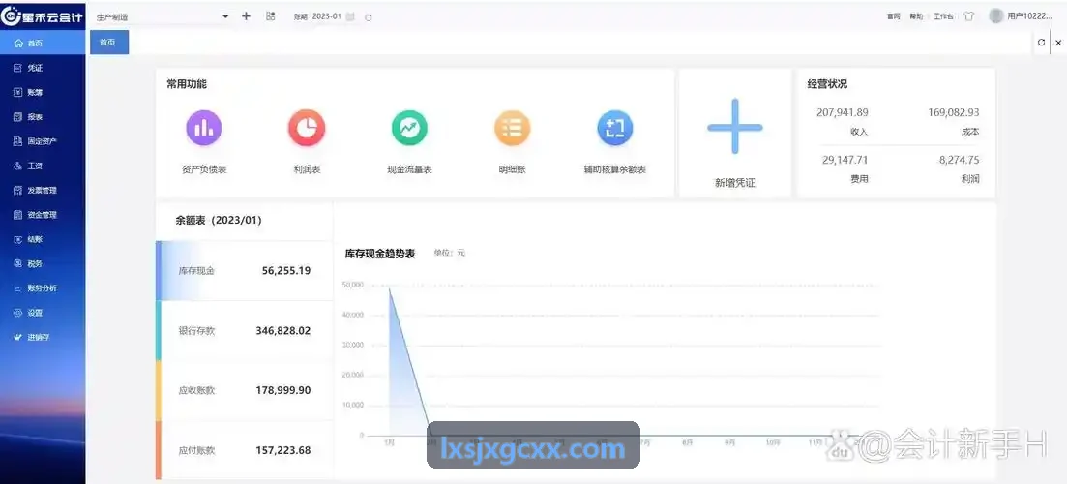Click the 库存现金趋势表 chart title
The image size is (1067, 484).
[380, 254]
